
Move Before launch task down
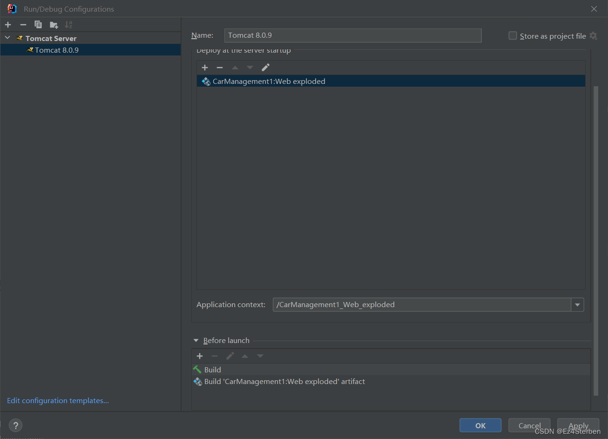click(260, 356)
